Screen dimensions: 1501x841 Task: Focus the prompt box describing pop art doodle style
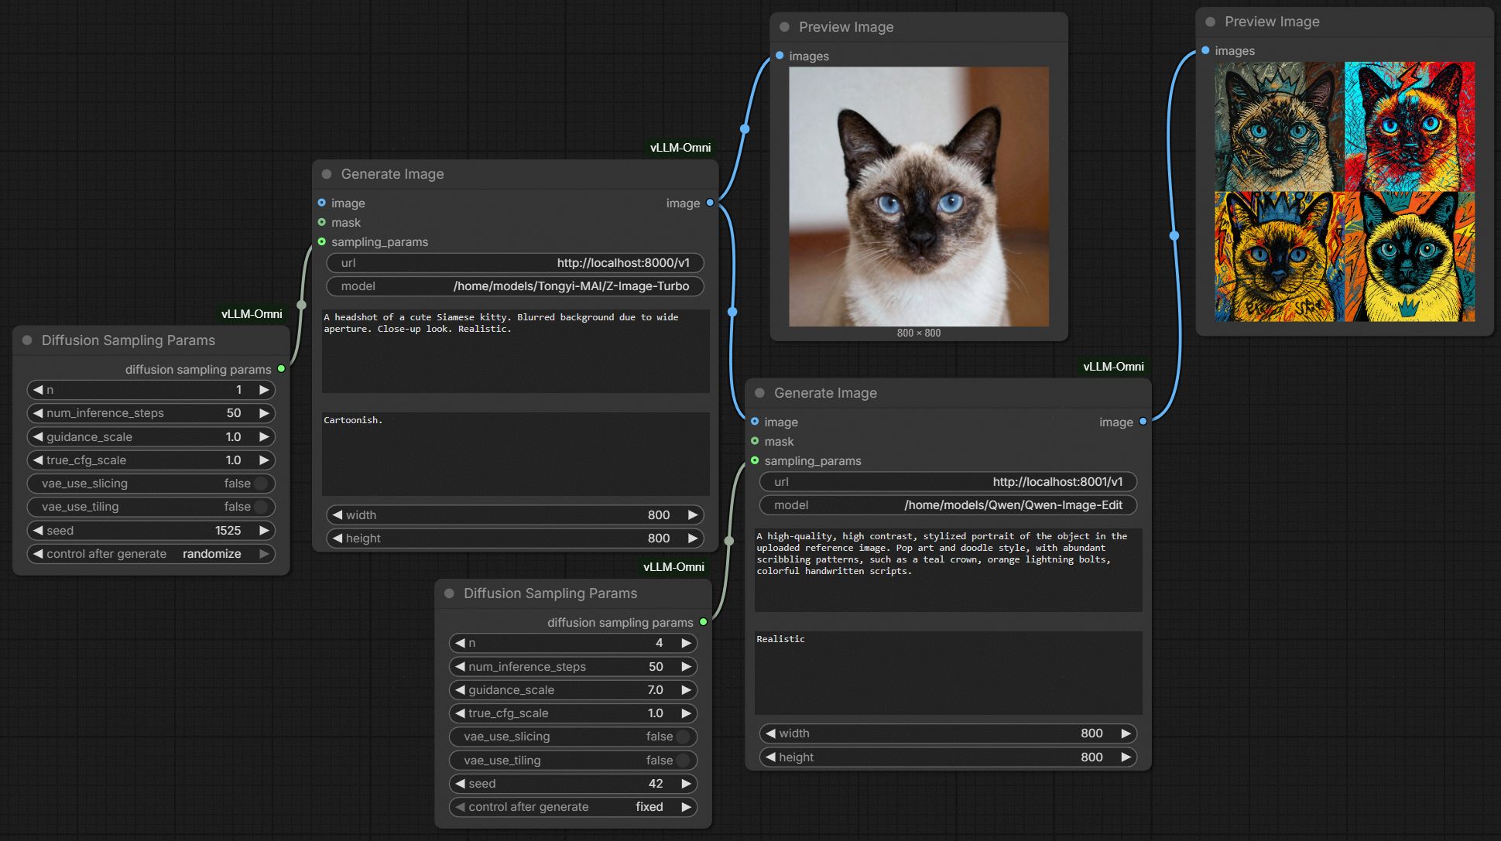pyautogui.click(x=948, y=570)
